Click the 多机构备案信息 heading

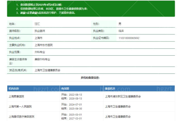90,78
